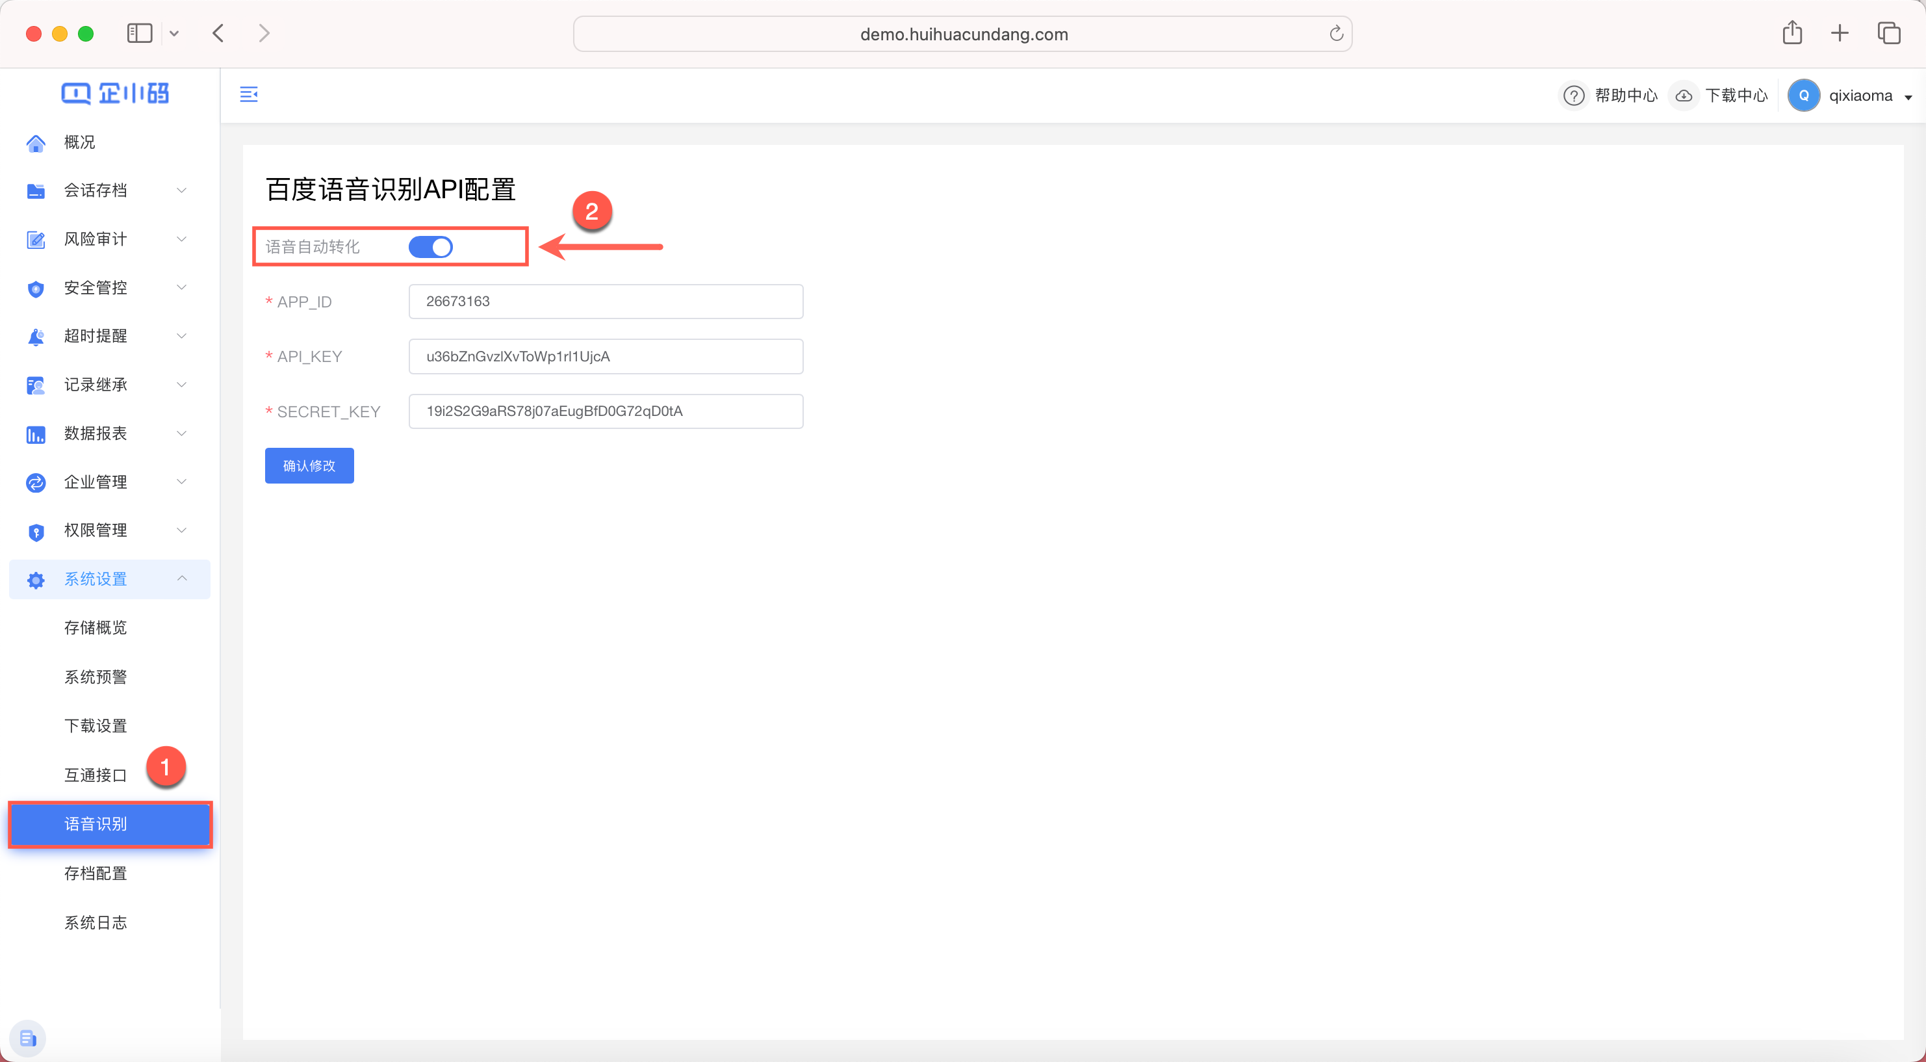This screenshot has width=1926, height=1062.
Task: Expand the 风险审计 chevron
Action: pyautogui.click(x=181, y=239)
